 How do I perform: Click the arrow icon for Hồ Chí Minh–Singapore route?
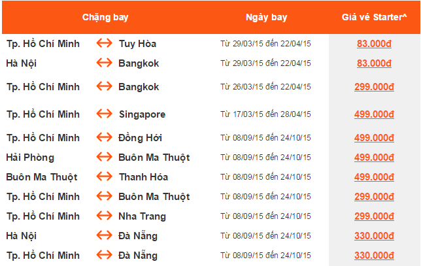click(x=105, y=114)
